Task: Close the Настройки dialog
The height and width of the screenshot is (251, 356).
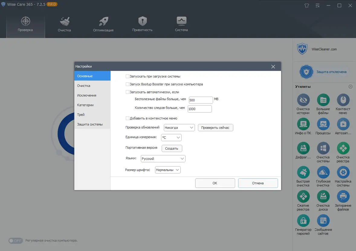Action: (x=273, y=67)
